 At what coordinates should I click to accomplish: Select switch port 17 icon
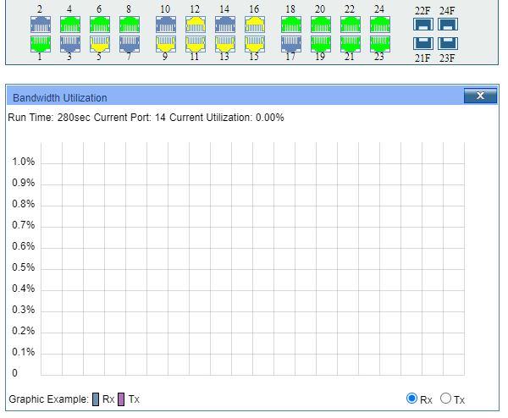coord(291,44)
